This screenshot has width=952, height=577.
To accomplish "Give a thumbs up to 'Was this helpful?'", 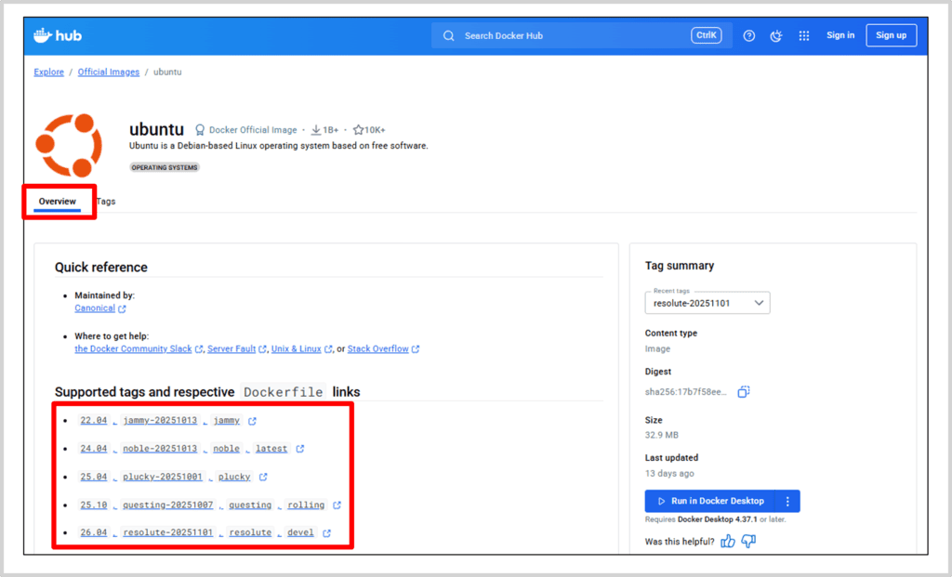I will point(727,540).
